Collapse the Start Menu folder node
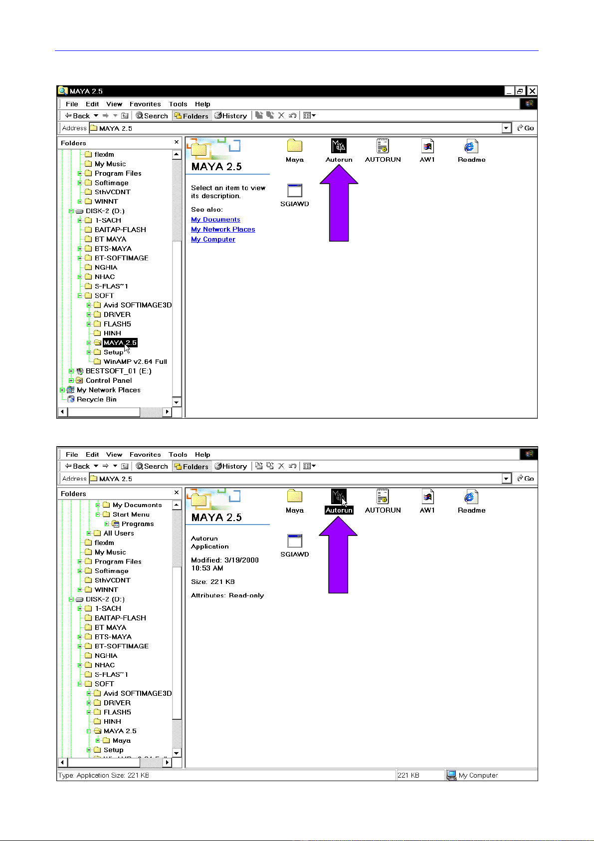Screen dimensions: 594x841 98,515
